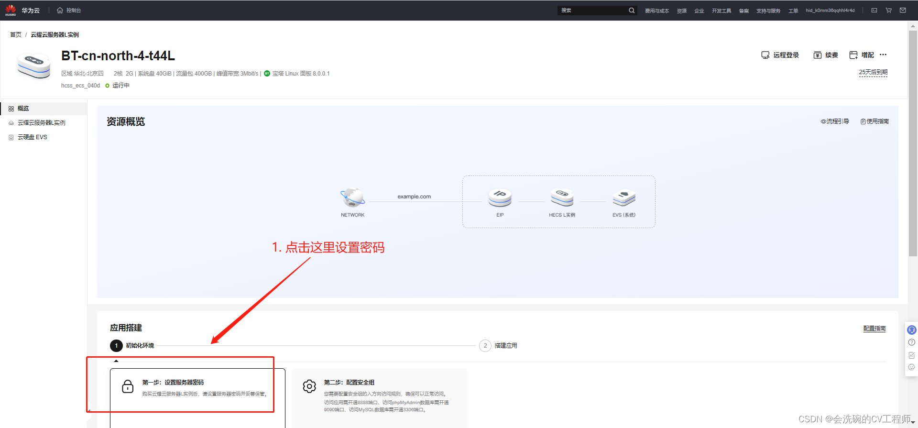Click the HECS L实例 icon
The width and height of the screenshot is (918, 428).
tap(562, 198)
